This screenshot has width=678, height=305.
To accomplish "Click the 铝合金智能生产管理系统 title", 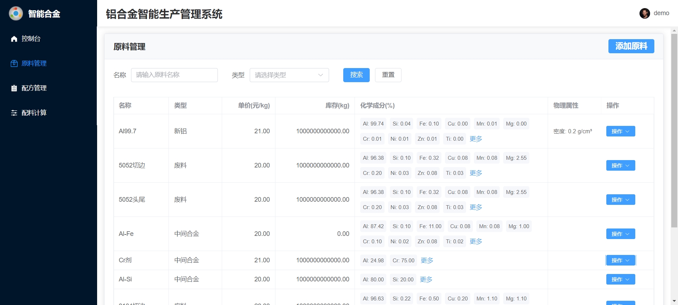I will (164, 14).
